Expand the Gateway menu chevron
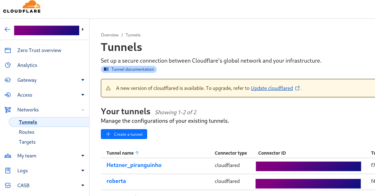Viewport: 375px width, 196px height. tap(83, 80)
